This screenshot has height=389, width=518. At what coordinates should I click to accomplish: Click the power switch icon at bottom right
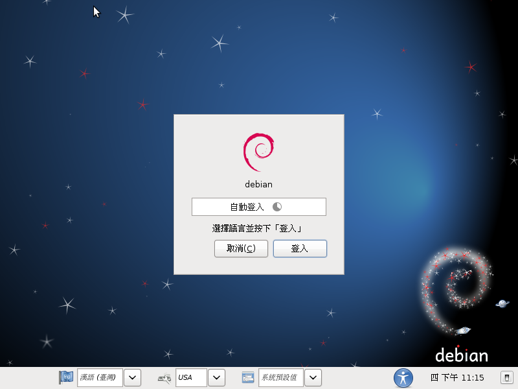506,377
